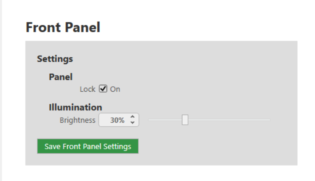Increase brightness with the up arrow
The height and width of the screenshot is (181, 315).
tap(132, 117)
